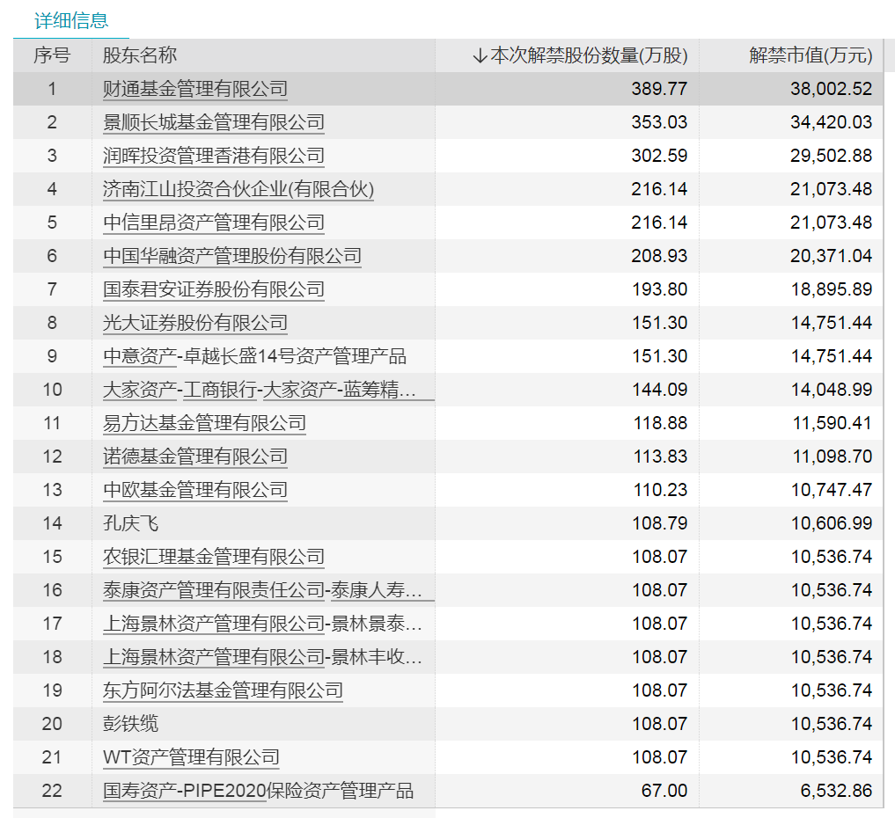This screenshot has height=818, width=895.
Task: Select share quantity 353.03
Action: (659, 122)
